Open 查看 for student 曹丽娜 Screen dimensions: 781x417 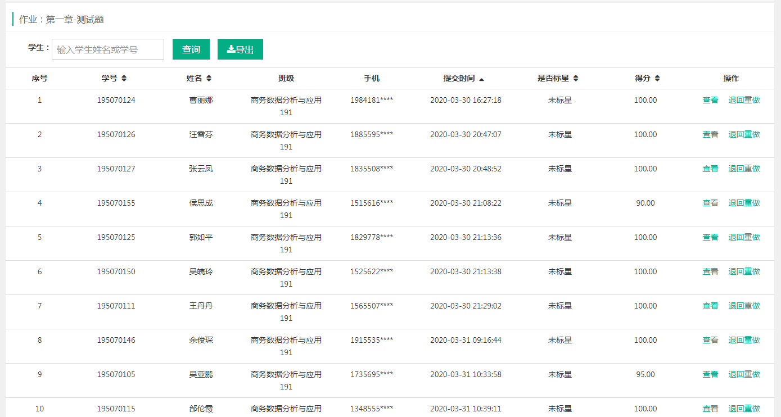point(710,100)
